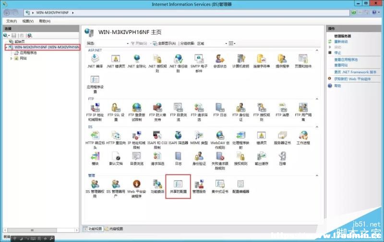384x242 pixels.
Task: Open the .NET 全球化 (globalization) feature
Action: [x=137, y=61]
